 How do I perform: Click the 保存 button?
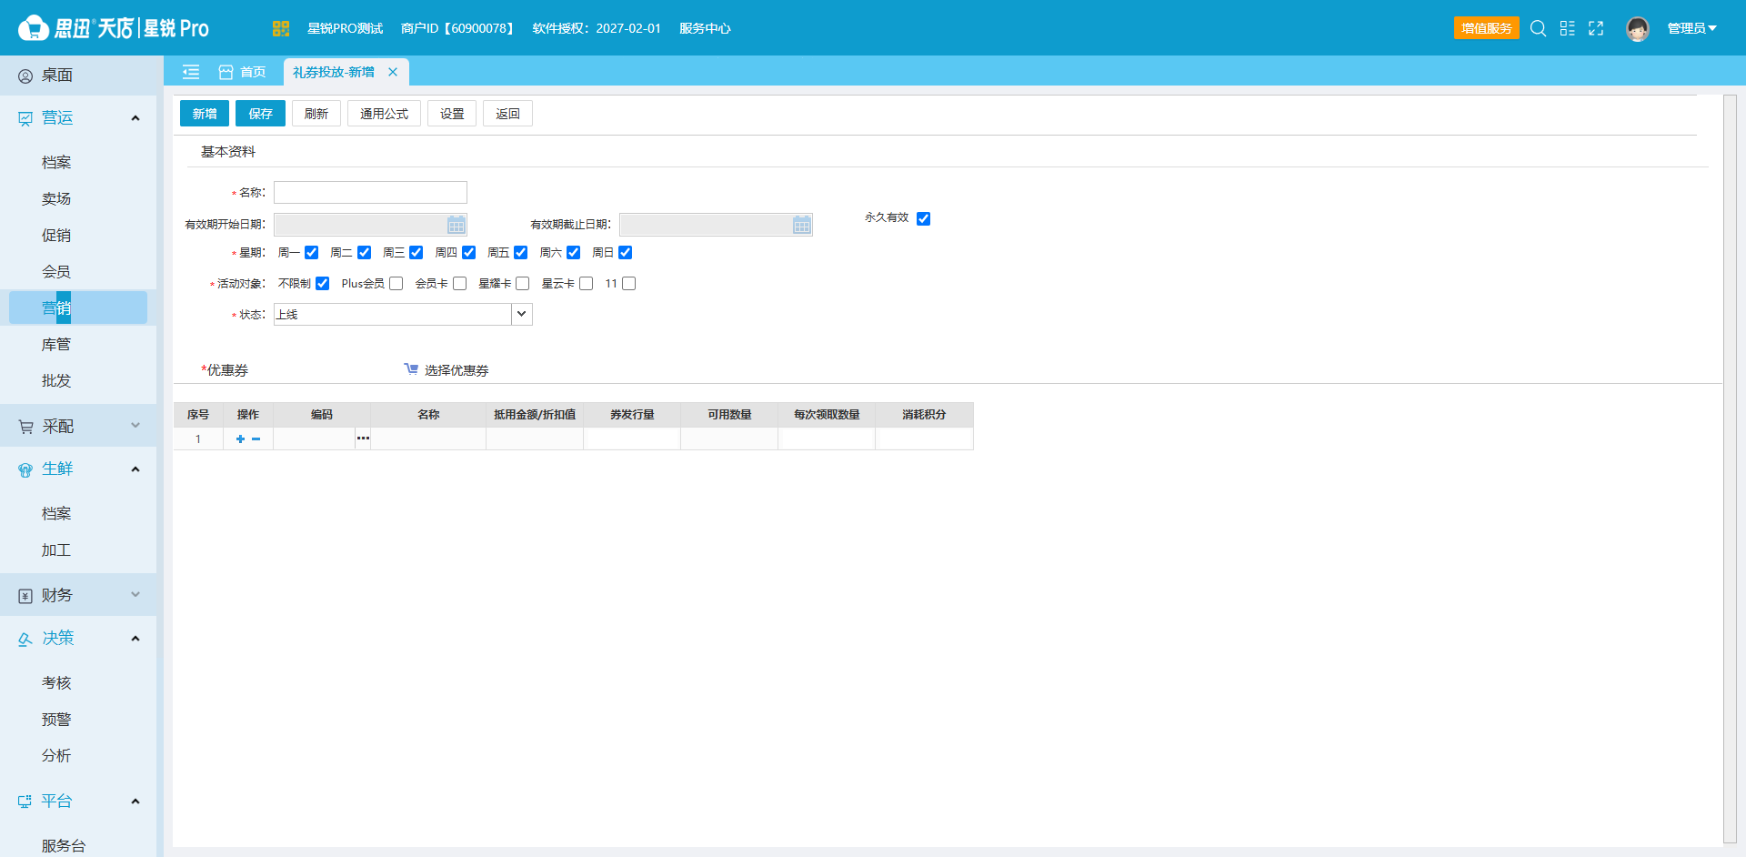tap(260, 114)
